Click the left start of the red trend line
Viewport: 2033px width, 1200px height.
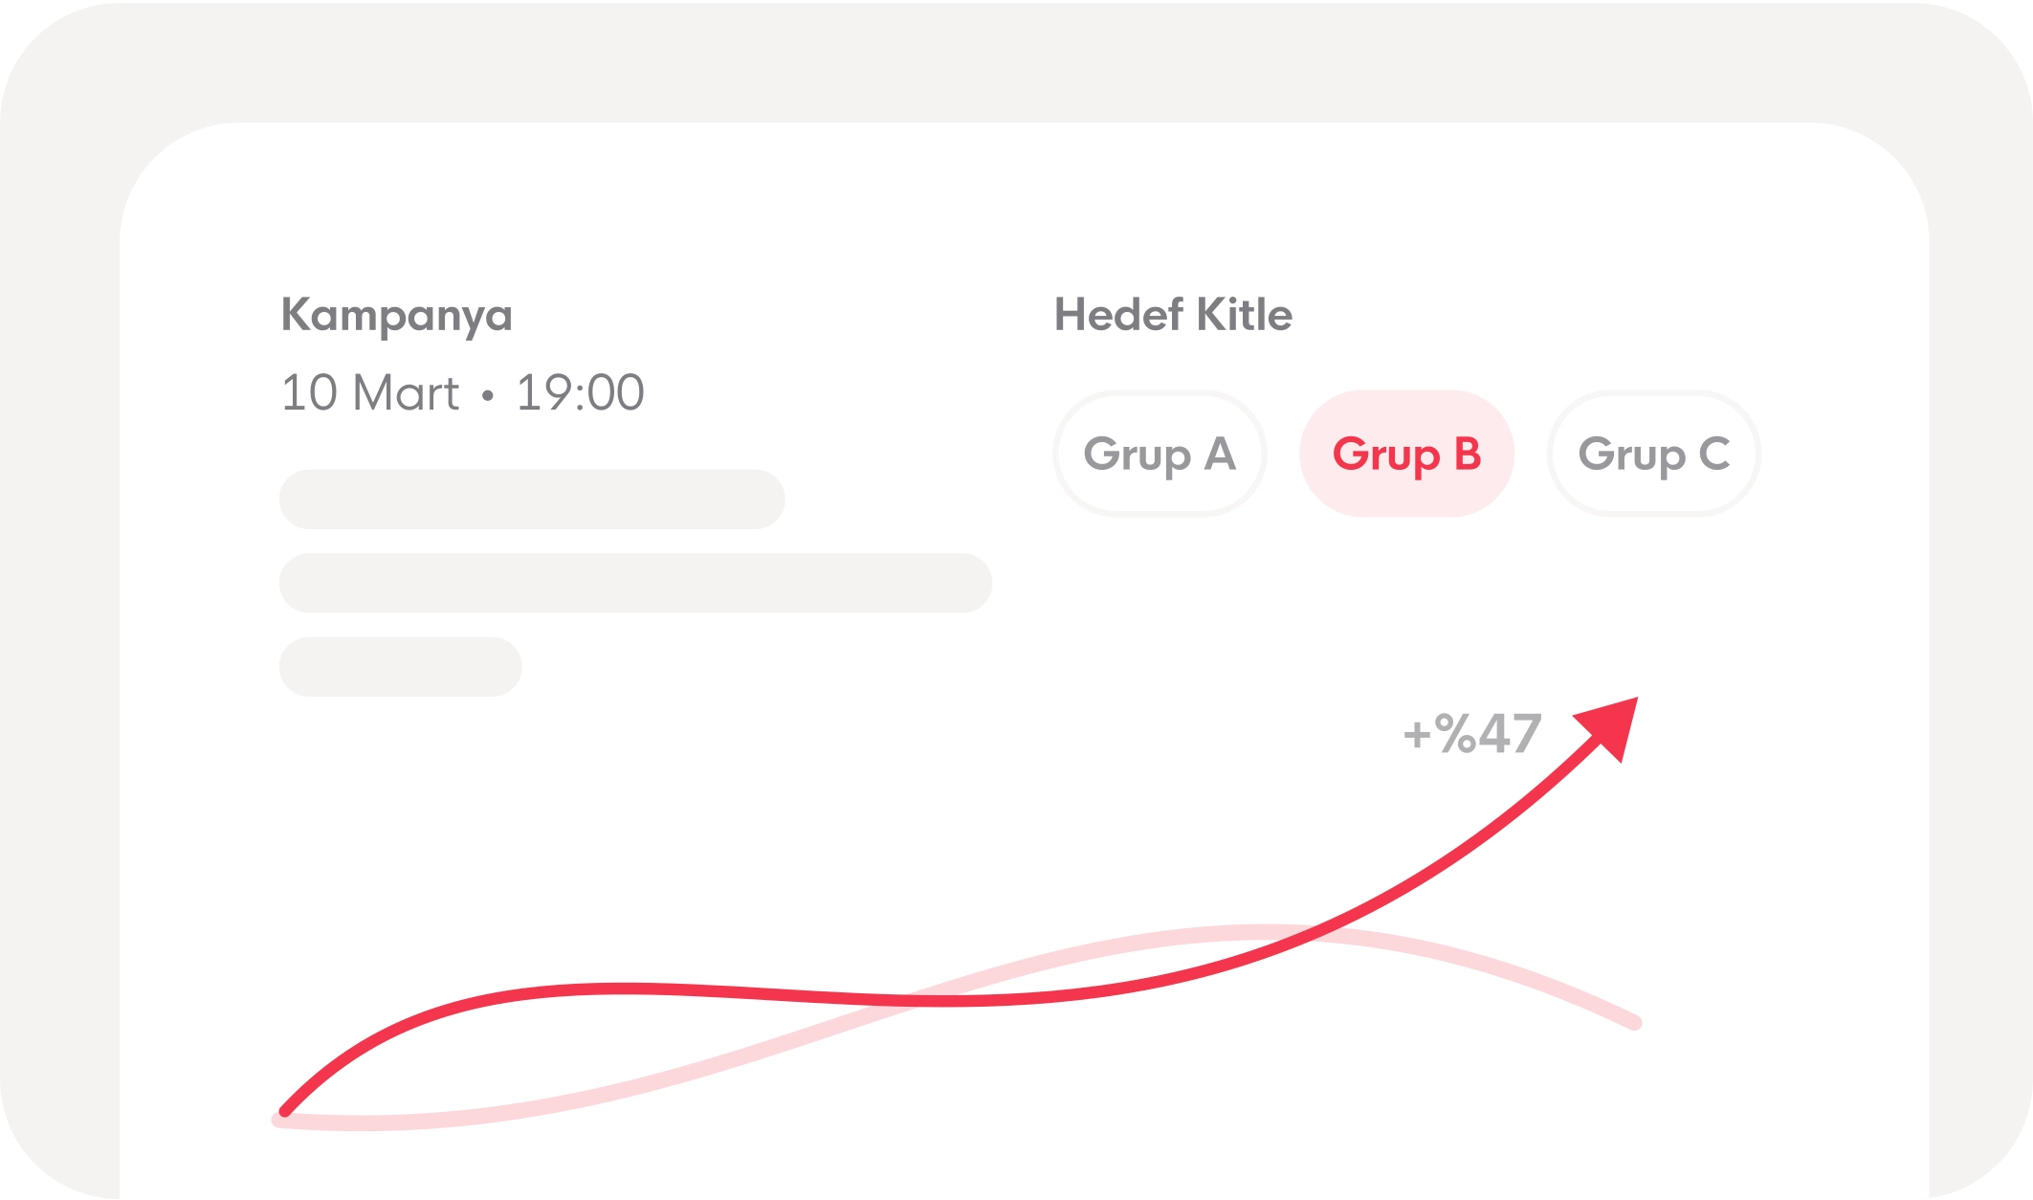286,1110
